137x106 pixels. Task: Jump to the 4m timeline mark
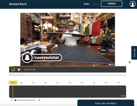click(x=58, y=82)
